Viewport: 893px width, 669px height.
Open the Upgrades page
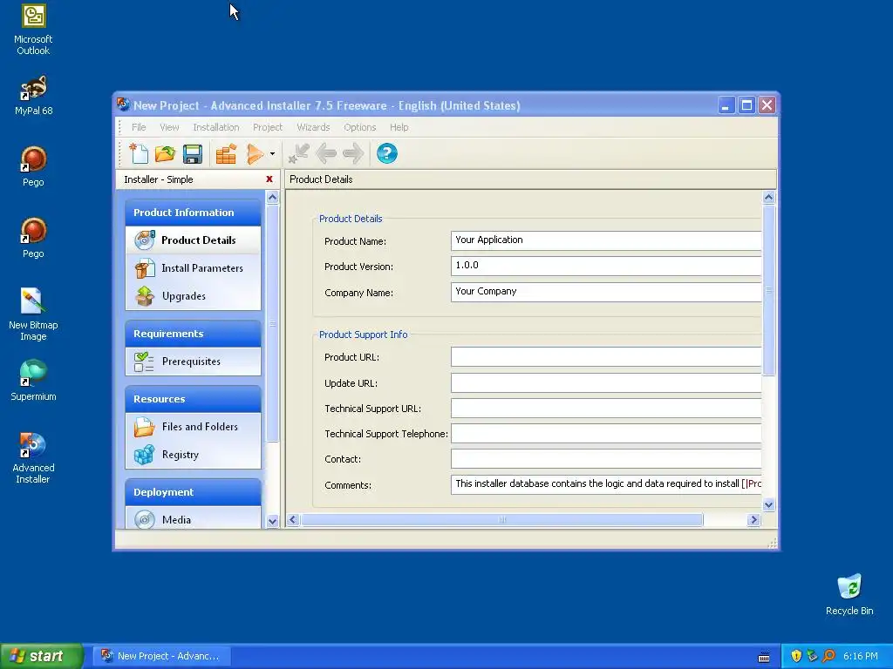coord(193,296)
